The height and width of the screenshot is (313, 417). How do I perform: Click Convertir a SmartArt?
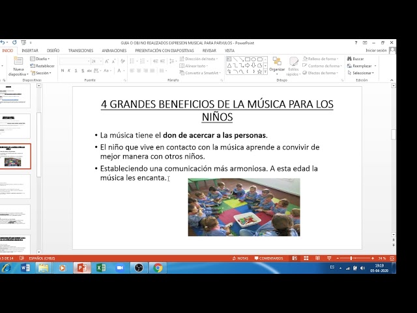(x=200, y=73)
